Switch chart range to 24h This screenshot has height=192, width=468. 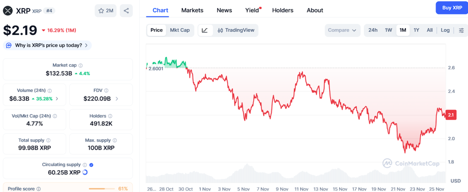[373, 30]
